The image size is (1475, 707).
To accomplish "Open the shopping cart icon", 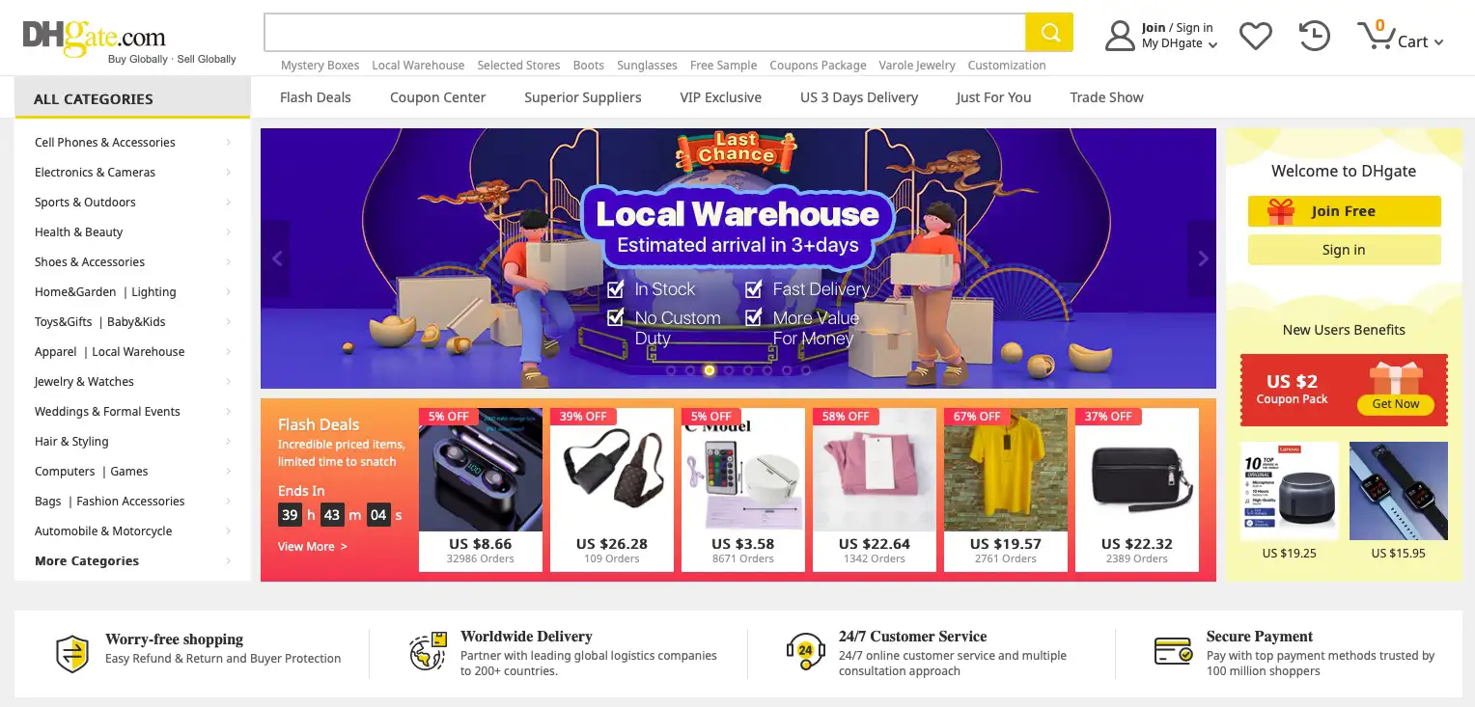I will (x=1375, y=36).
